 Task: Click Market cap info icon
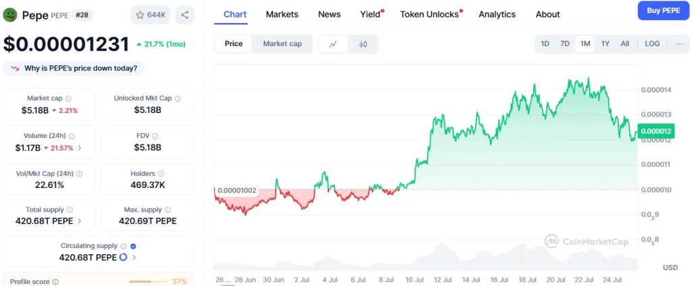pos(68,99)
